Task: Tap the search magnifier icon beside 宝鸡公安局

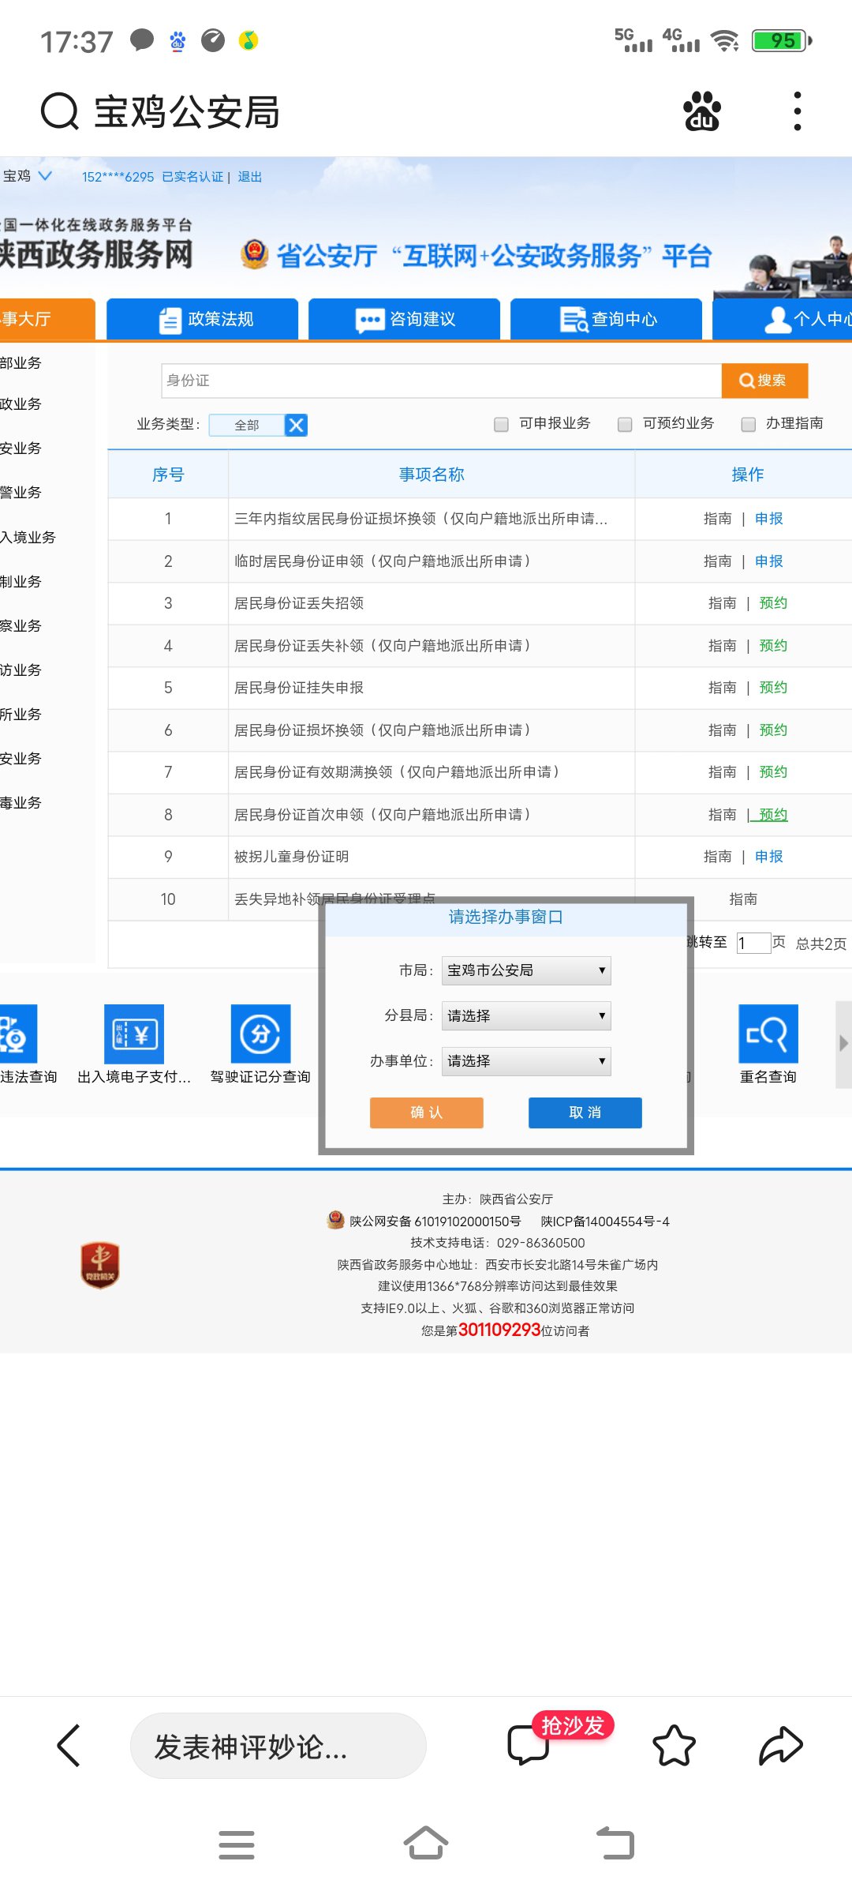Action: 59,111
